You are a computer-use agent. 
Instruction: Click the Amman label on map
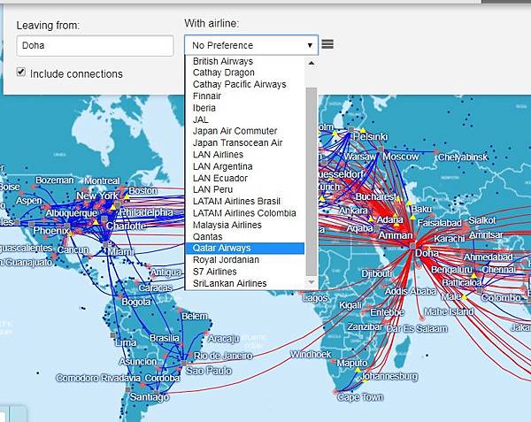396,235
